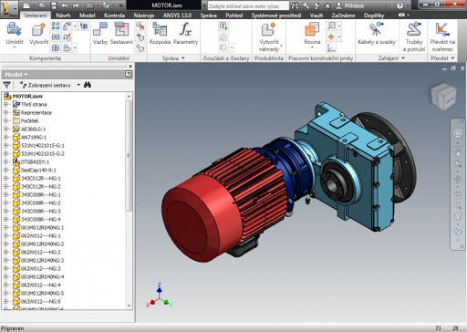This screenshot has width=467, height=332.
Task: Click the binoculars find icon
Action: (88, 85)
